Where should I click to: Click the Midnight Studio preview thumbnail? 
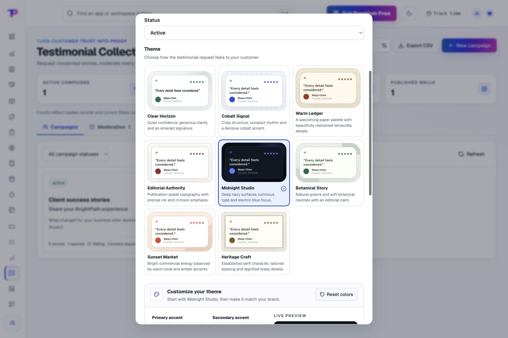click(x=254, y=162)
